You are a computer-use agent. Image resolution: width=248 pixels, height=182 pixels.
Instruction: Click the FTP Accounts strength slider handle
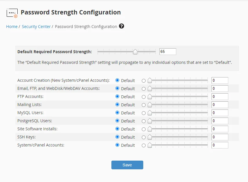[149, 96]
